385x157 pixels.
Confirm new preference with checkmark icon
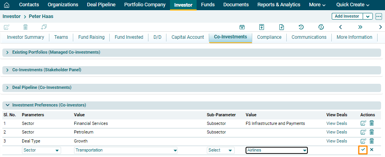363,150
